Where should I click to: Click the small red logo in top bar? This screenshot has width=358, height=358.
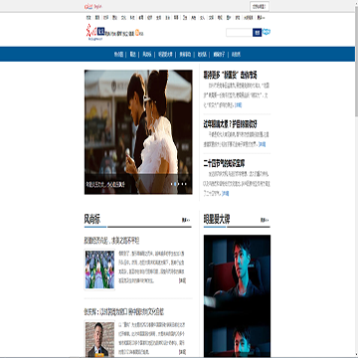point(89,6)
